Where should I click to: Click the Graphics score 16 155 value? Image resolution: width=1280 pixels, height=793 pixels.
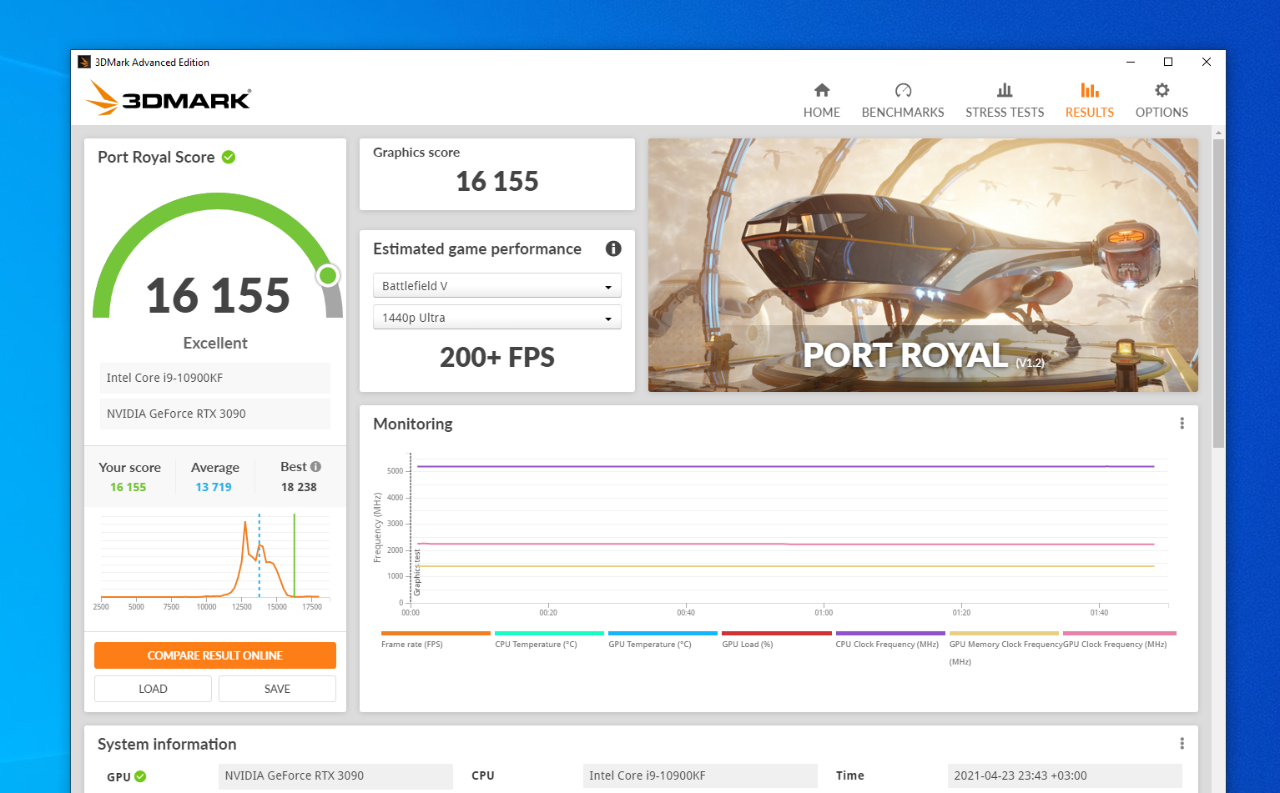[x=497, y=181]
